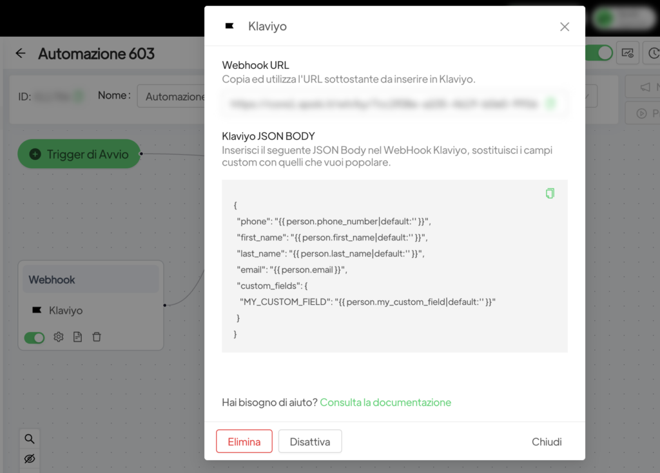Copy the Klaviyo JSON body
660x473 pixels.
coord(550,193)
